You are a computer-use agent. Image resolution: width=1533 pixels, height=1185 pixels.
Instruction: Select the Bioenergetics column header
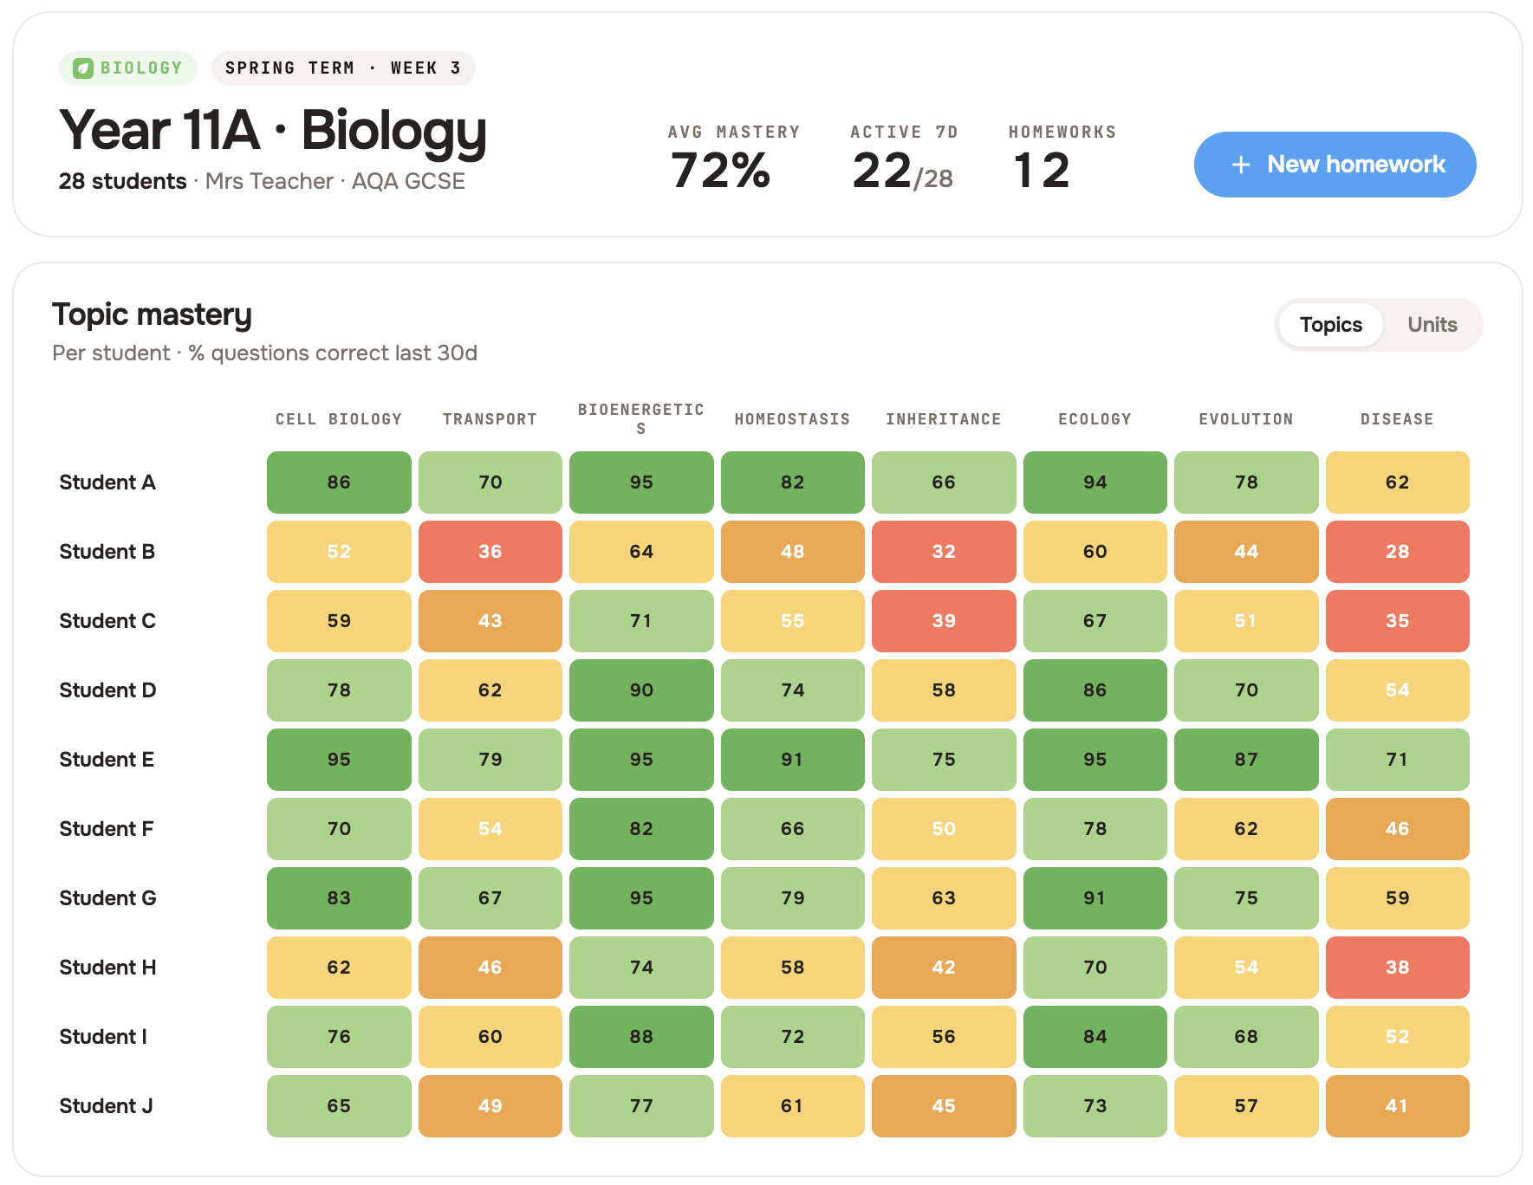point(641,418)
